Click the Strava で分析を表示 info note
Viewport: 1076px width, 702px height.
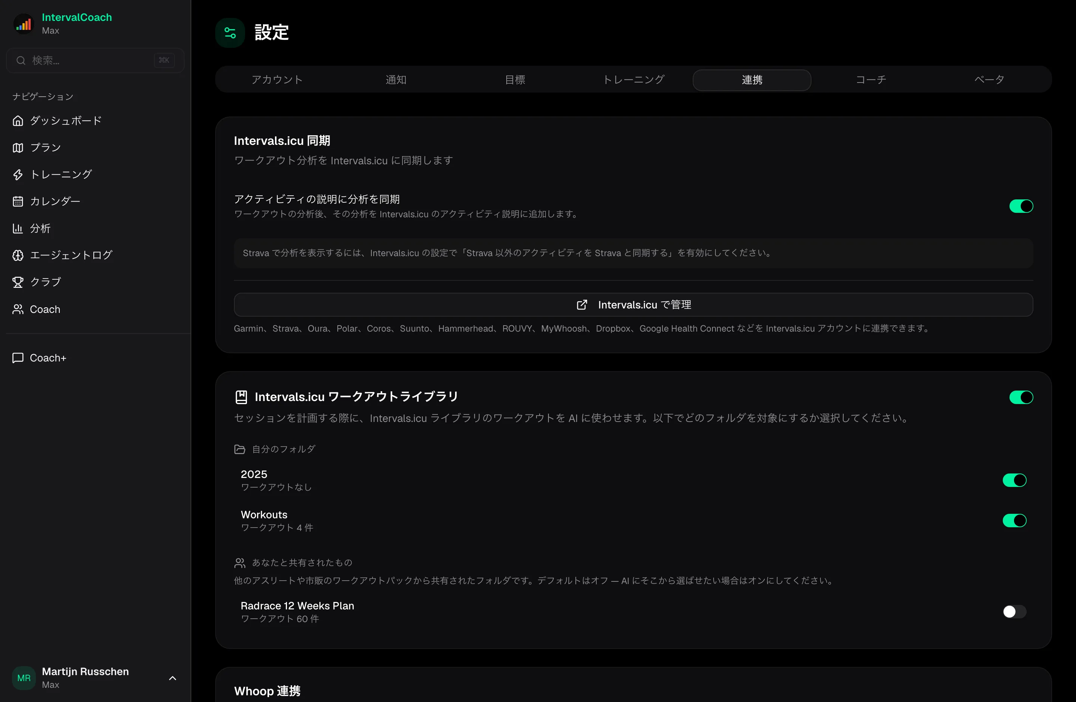tap(633, 254)
